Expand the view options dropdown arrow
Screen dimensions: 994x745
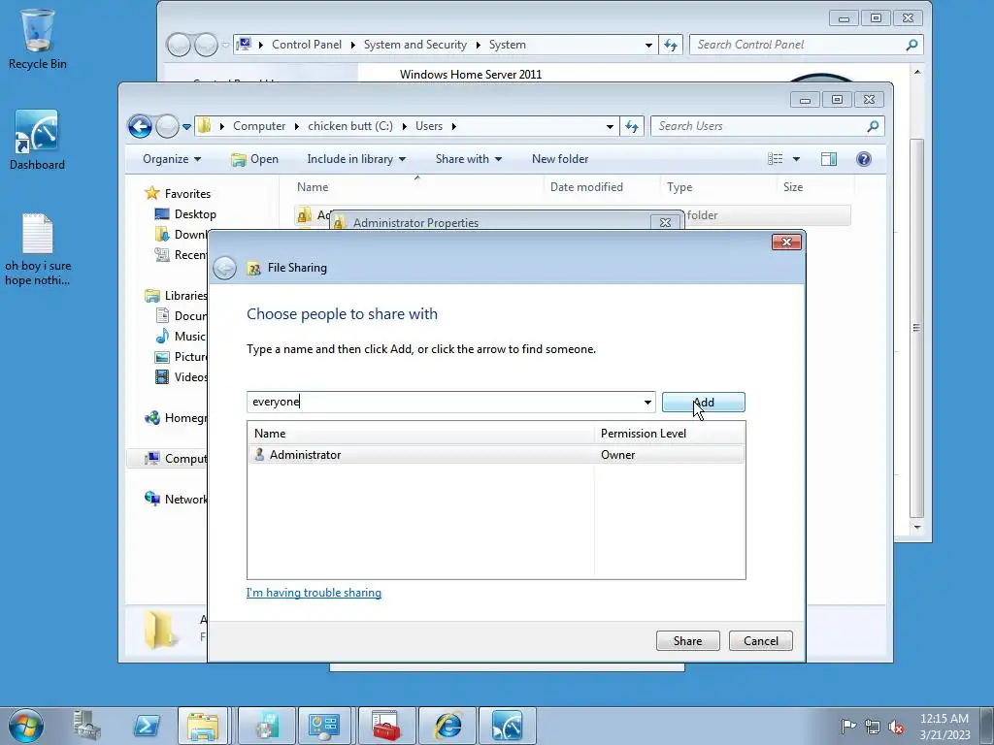(x=796, y=159)
